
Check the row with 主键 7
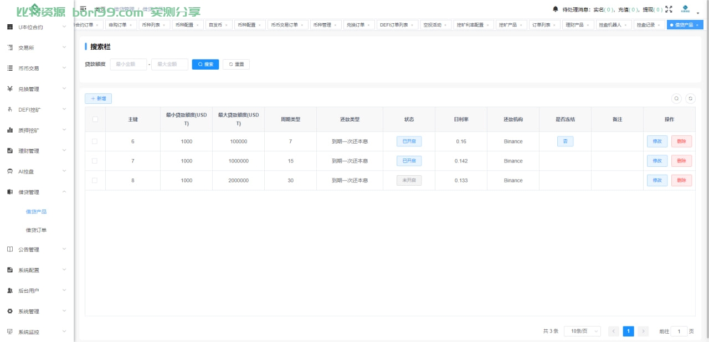(94, 161)
